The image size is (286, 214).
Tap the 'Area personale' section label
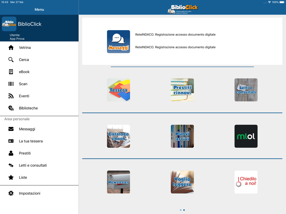17,119
